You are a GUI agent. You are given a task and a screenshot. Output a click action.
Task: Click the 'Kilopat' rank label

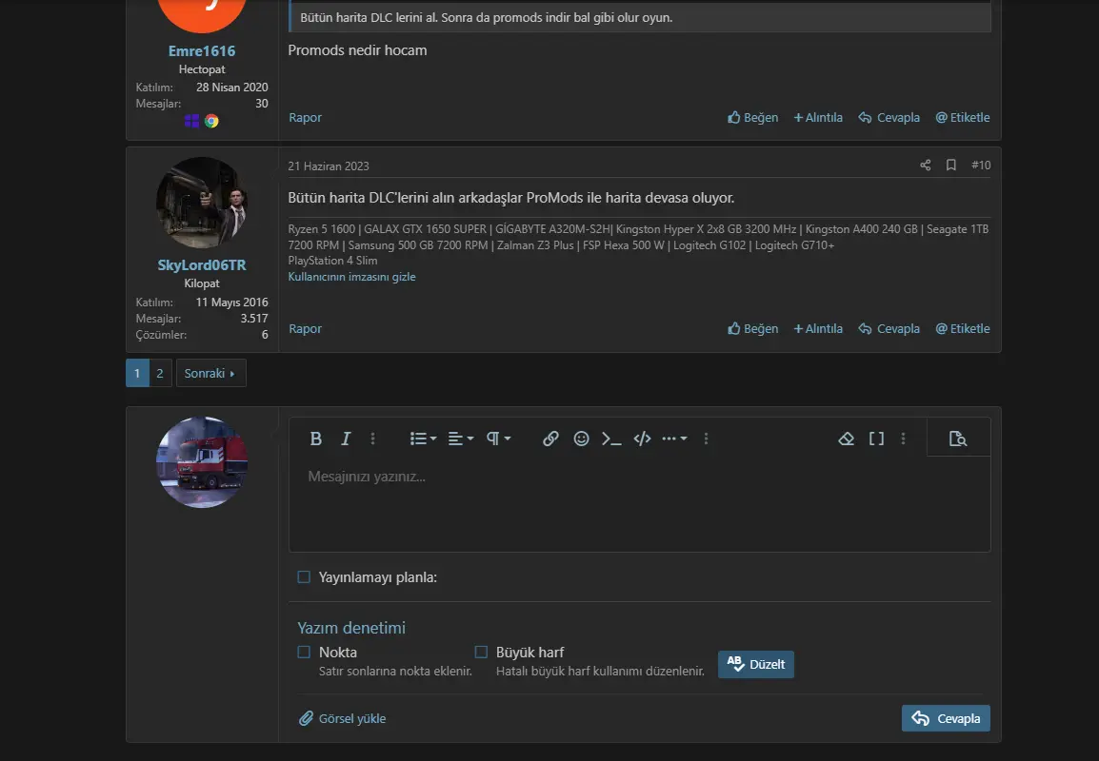202,283
